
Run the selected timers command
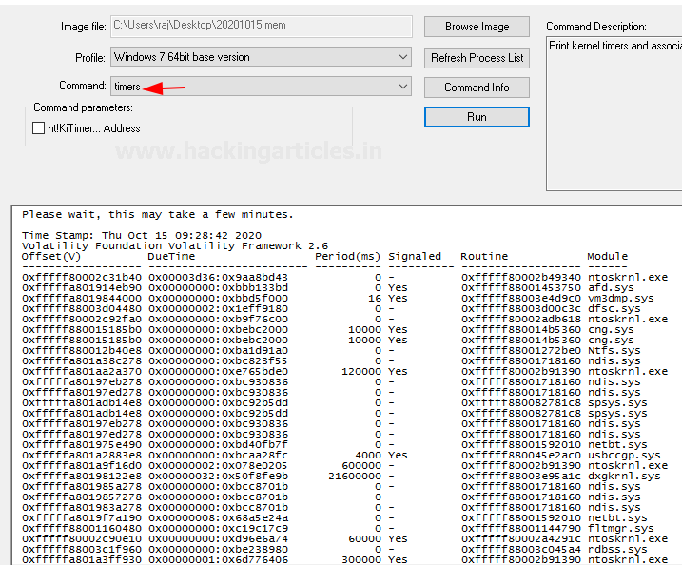(x=477, y=117)
